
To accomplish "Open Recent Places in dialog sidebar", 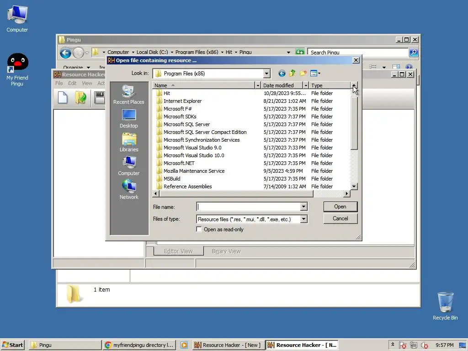I will [x=128, y=94].
